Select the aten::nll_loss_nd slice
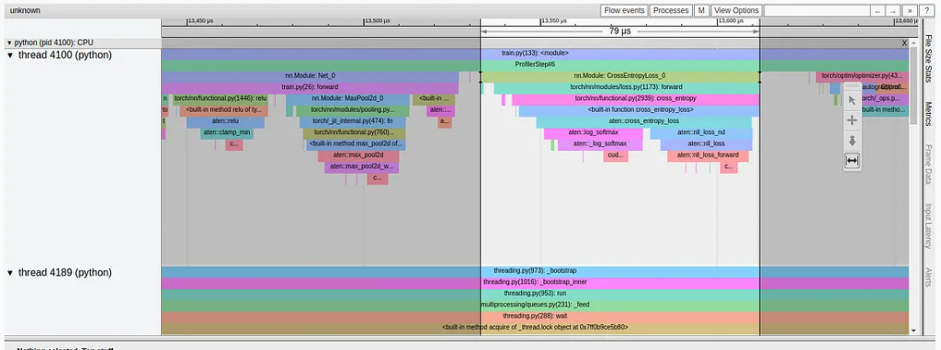This screenshot has height=350, width=941. (x=700, y=133)
